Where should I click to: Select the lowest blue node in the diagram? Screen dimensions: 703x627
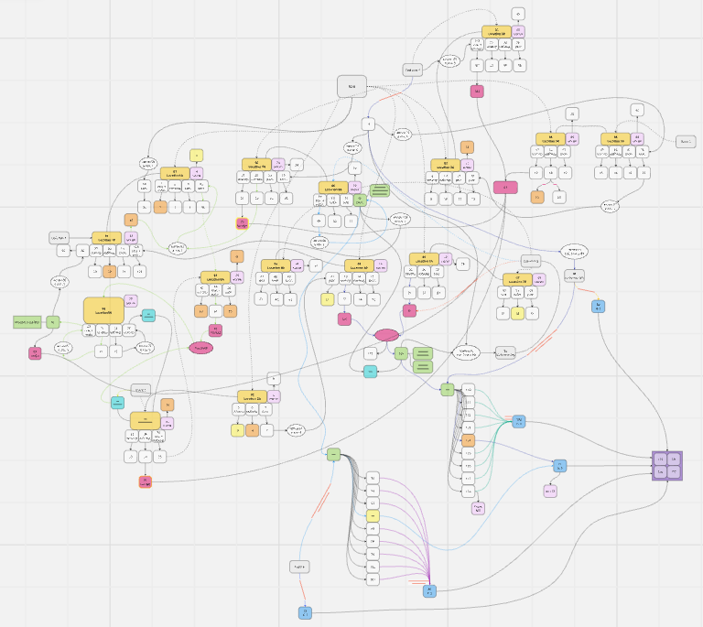pos(305,611)
